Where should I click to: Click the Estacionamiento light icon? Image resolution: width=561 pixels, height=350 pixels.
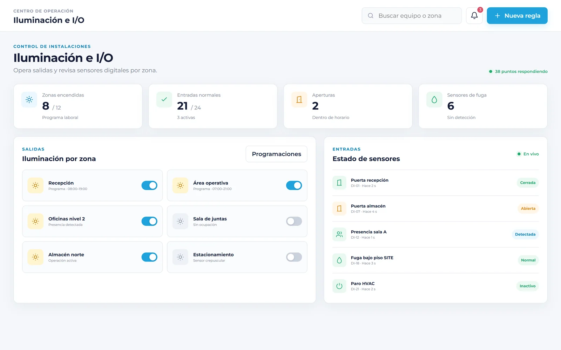point(180,257)
